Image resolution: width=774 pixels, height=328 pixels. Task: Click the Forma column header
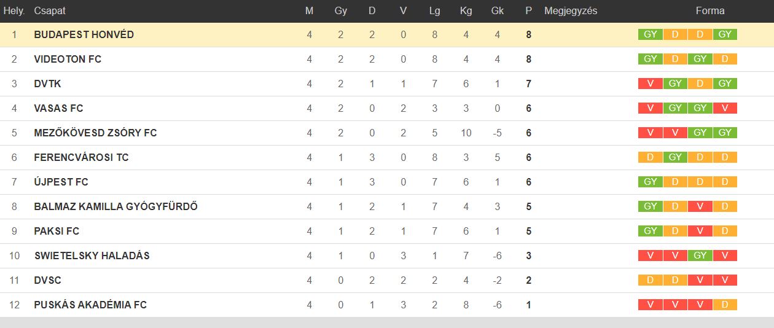pyautogui.click(x=710, y=10)
